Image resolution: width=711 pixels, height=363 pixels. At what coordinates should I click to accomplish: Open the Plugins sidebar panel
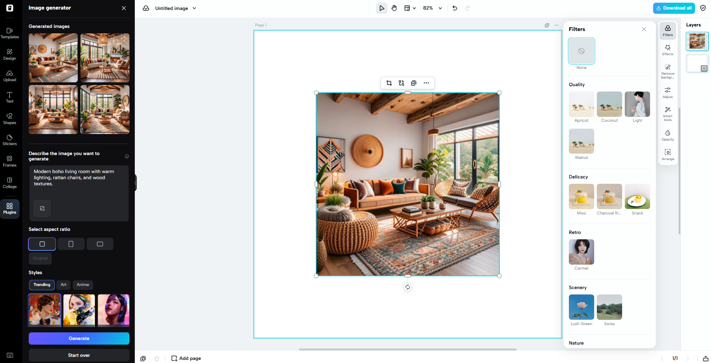point(10,208)
